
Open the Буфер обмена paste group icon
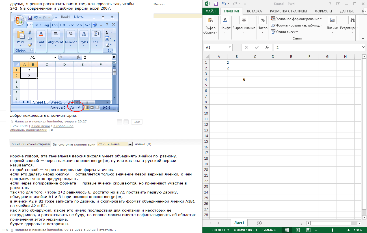(211, 20)
